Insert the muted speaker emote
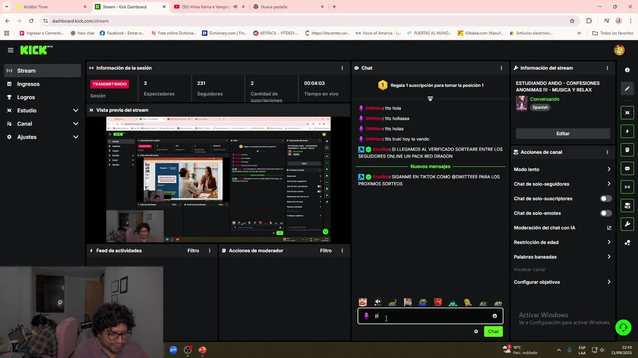The height and width of the screenshot is (358, 638). pos(378,302)
